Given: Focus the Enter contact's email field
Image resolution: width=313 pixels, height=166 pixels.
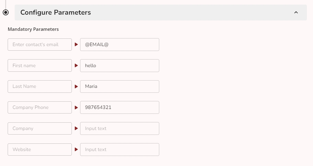Looking at the screenshot, I should (x=40, y=45).
